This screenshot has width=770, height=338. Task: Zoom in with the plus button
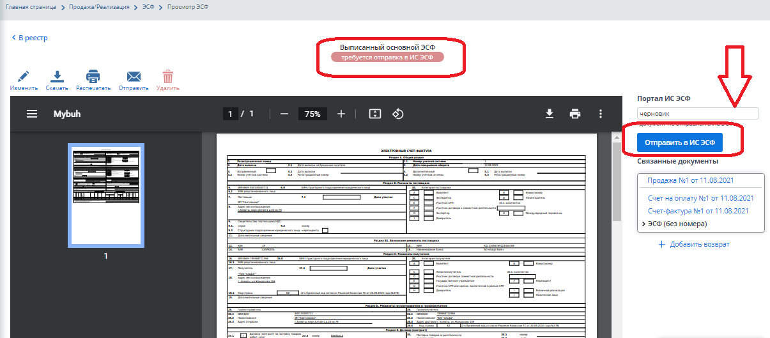click(x=341, y=114)
